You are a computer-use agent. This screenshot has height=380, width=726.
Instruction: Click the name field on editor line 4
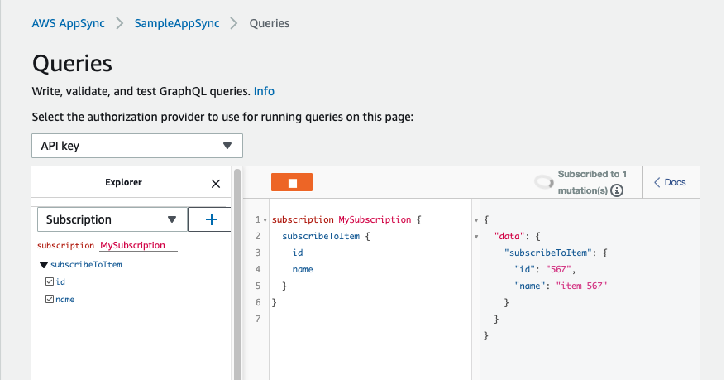point(303,269)
